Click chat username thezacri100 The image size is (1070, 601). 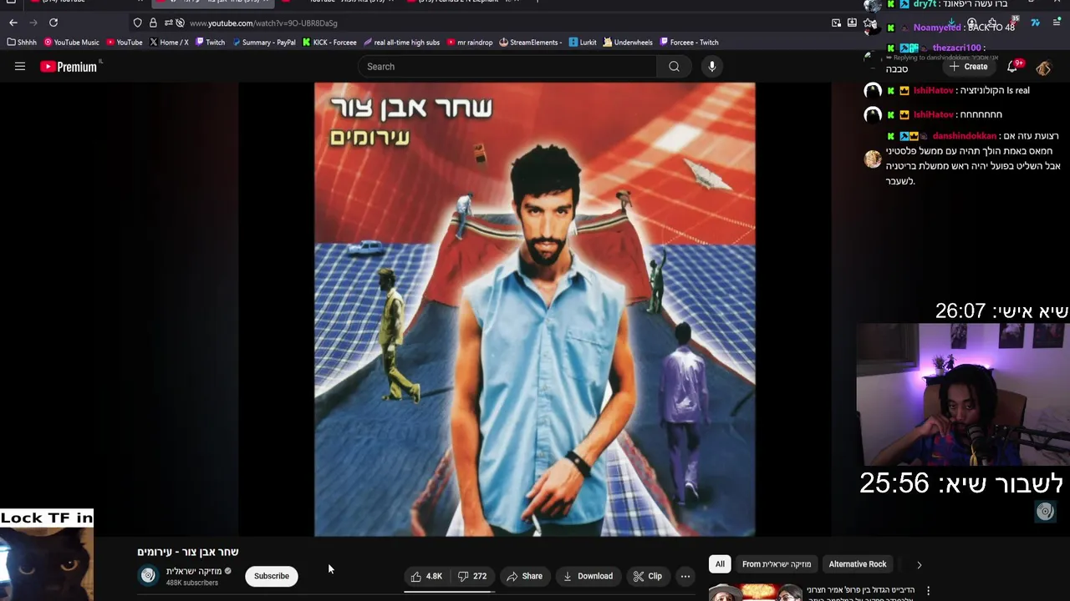(957, 48)
